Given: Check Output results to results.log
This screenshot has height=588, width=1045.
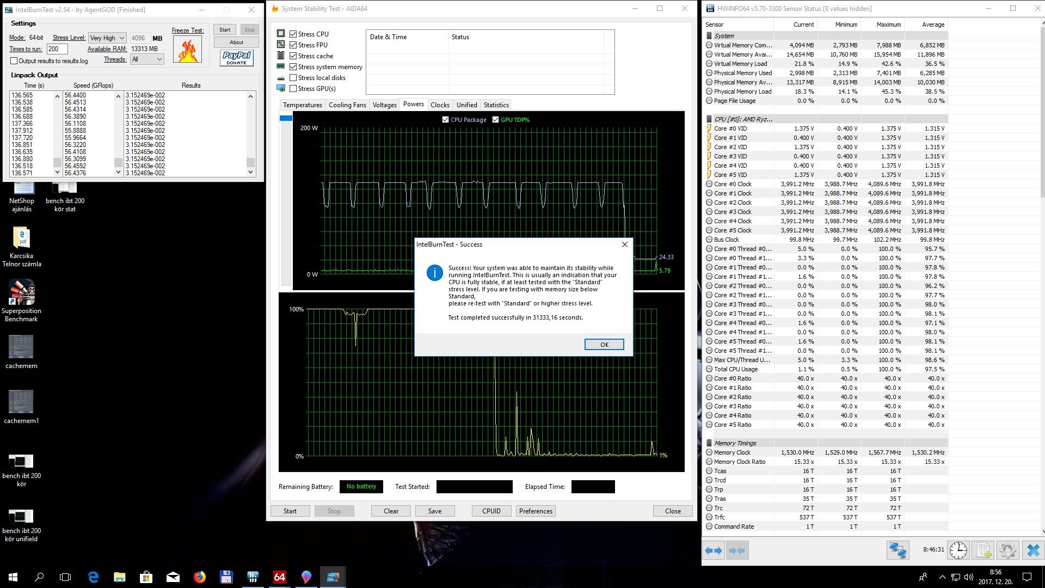Looking at the screenshot, I should 14,61.
